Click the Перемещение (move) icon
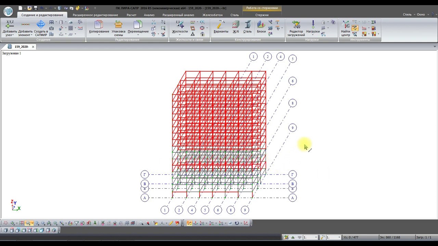This screenshot has width=438, height=246. 138,25
